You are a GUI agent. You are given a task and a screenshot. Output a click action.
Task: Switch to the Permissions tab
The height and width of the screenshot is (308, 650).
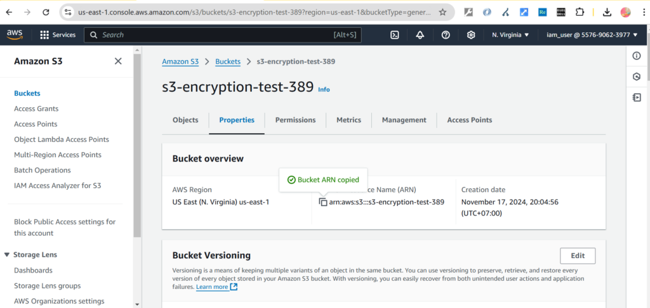point(295,120)
